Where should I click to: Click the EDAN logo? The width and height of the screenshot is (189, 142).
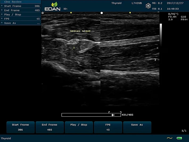coord(52,6)
